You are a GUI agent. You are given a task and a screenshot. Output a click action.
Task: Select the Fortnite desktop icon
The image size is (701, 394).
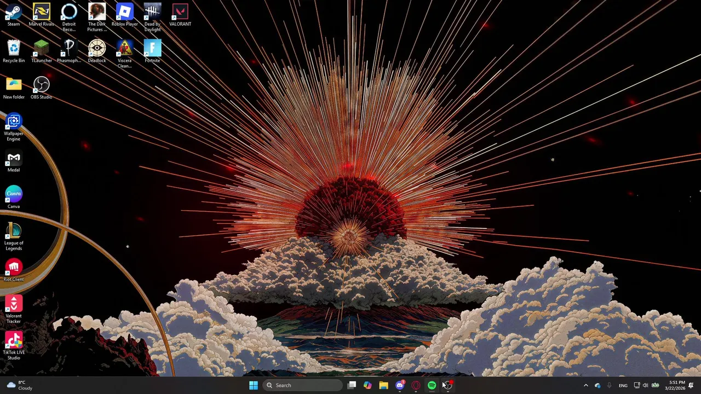[x=152, y=51]
